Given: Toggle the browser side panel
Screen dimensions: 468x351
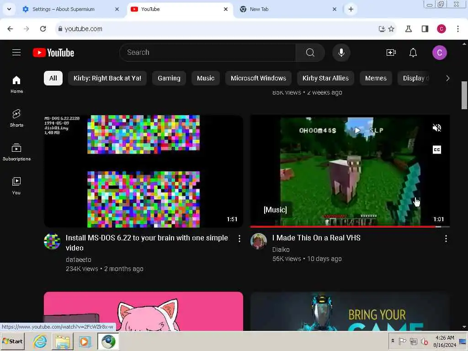Looking at the screenshot, I should click(425, 29).
